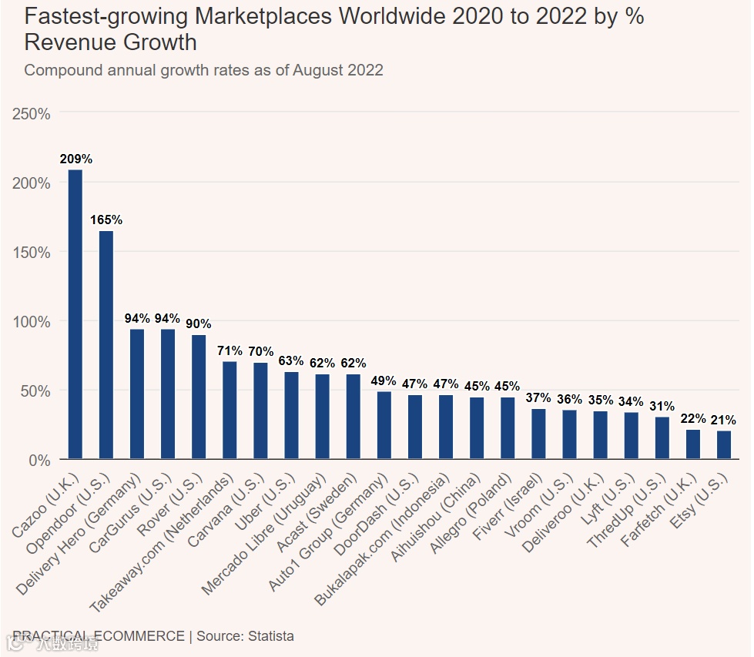
Task: Click the CarGurus (U.S.) axis label
Action: (x=130, y=513)
